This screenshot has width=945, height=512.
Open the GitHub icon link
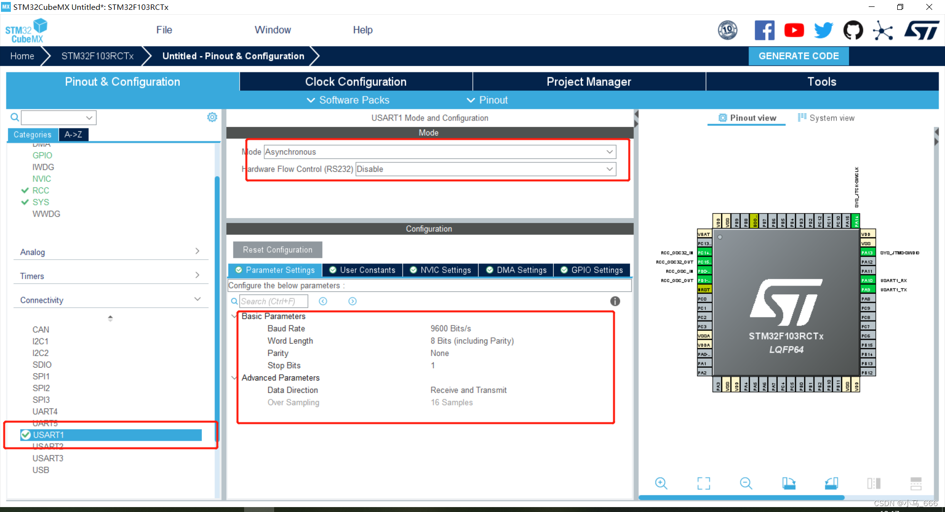click(x=853, y=31)
